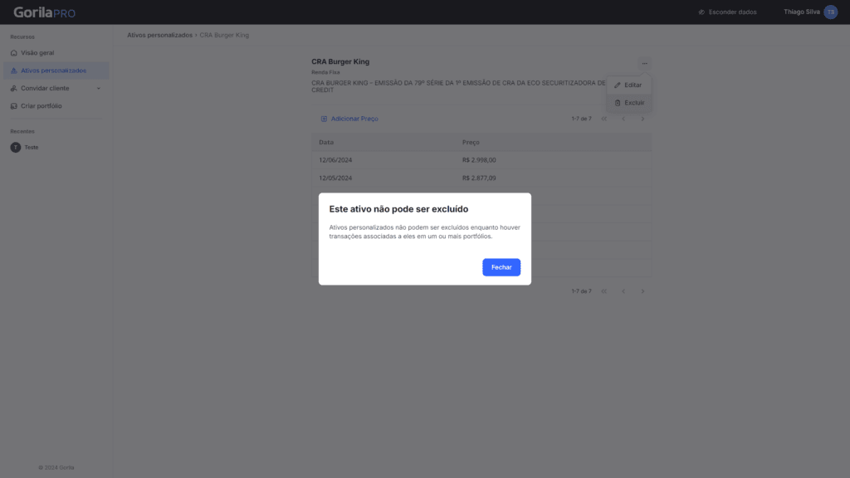Click Criar portfólio icon

click(x=13, y=105)
